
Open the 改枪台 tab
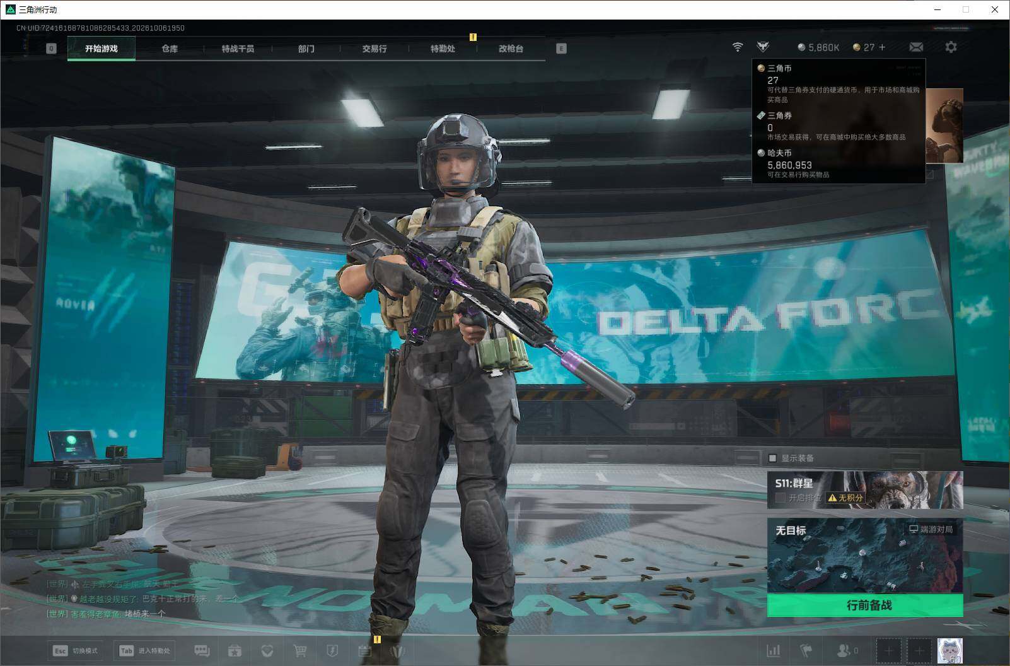(511, 49)
